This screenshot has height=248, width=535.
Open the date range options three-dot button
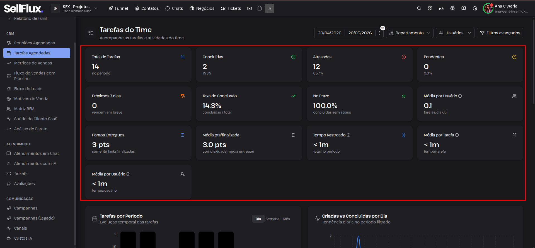(379, 33)
